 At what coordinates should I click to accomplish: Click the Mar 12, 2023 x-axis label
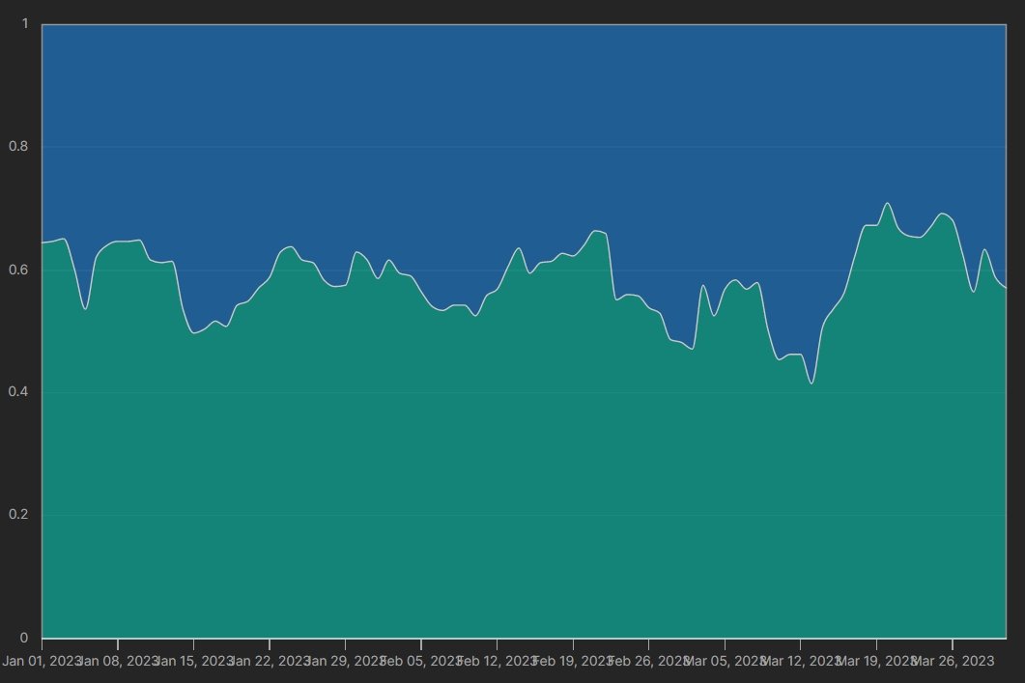pos(800,661)
